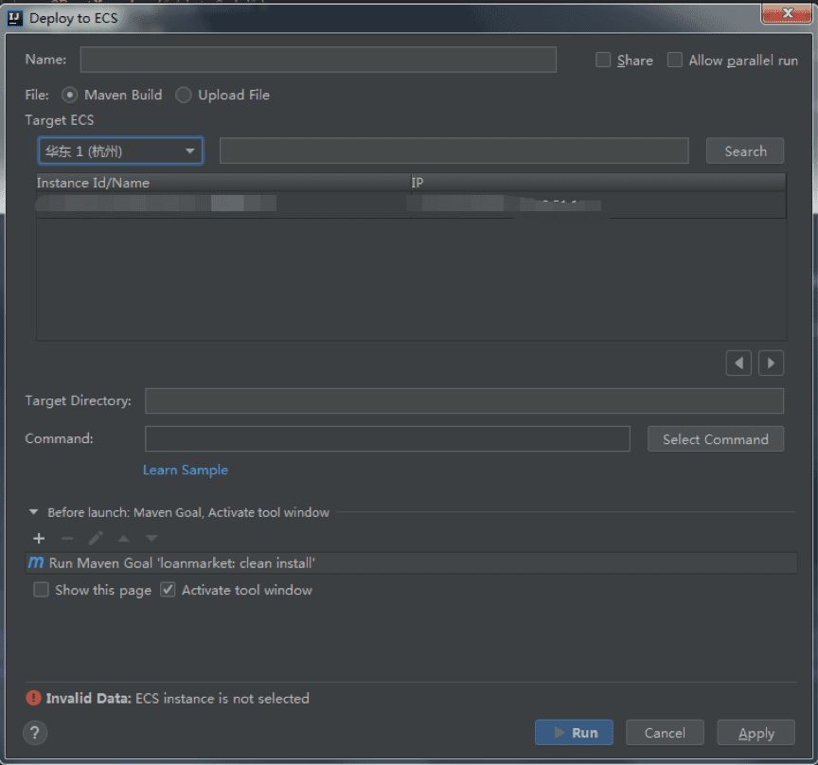Focus the Target Directory field
The width and height of the screenshot is (818, 765).
[x=464, y=400]
